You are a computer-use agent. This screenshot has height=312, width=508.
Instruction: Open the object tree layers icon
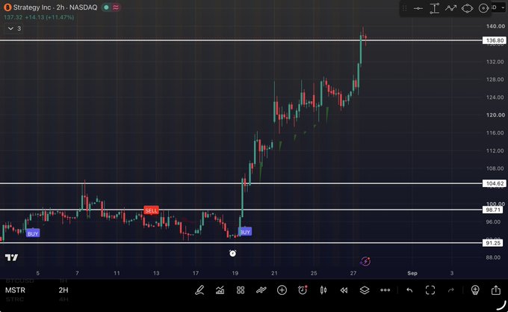coord(365,290)
